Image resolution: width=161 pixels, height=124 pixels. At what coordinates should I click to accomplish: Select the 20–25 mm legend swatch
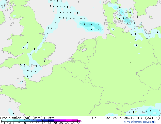(45, 121)
